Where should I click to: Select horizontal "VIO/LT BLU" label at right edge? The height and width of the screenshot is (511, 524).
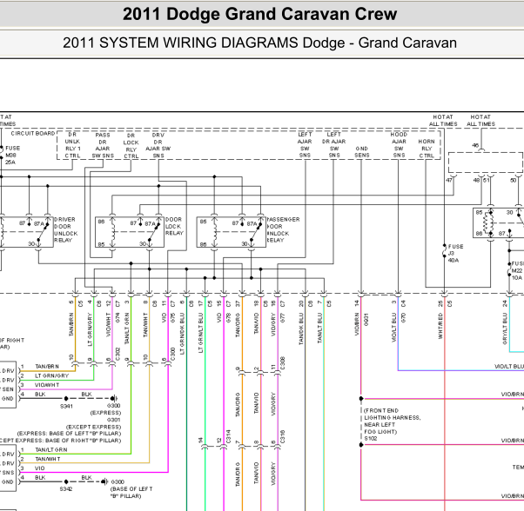pyautogui.click(x=509, y=366)
